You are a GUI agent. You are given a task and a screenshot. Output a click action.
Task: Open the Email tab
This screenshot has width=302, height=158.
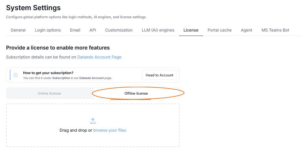pos(75,30)
